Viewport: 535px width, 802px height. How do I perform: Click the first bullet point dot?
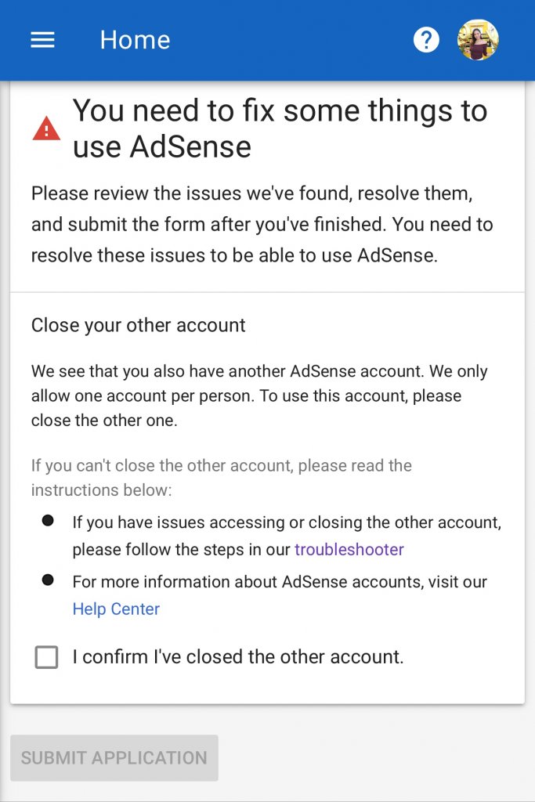(48, 521)
